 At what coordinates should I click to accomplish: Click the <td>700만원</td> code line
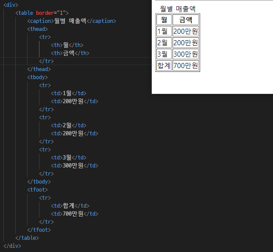tap(75, 214)
